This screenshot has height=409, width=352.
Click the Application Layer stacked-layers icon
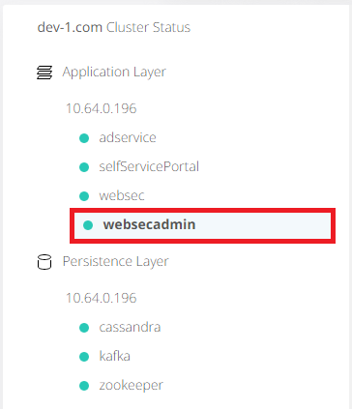tap(44, 73)
